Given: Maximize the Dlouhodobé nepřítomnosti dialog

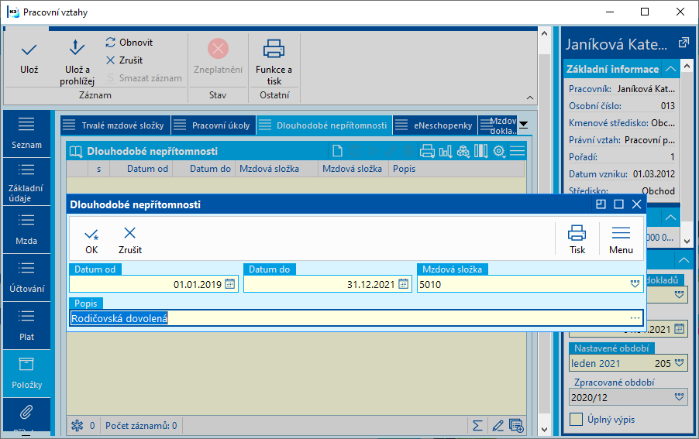Looking at the screenshot, I should pos(618,204).
